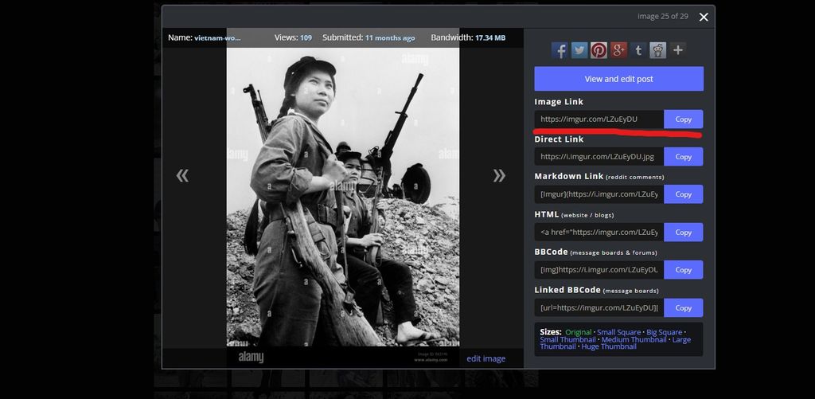Go to previous image with left arrows
This screenshot has height=399, width=815.
coord(182,175)
